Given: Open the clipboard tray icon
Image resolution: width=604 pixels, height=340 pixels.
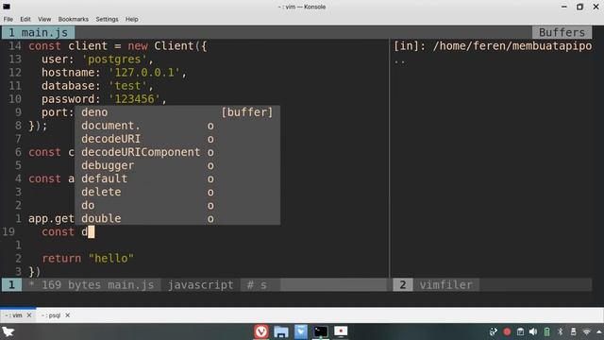Looking at the screenshot, I should (520, 331).
